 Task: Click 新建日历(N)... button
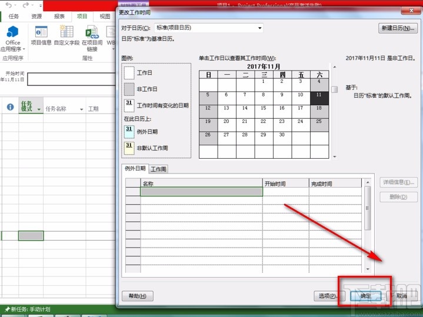click(x=398, y=28)
